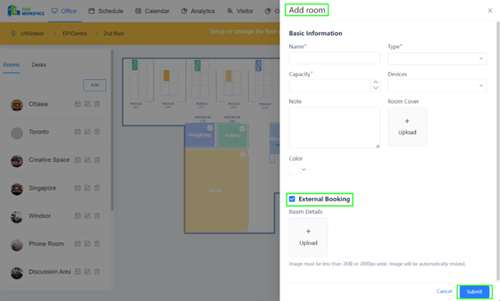Expand the Devices dropdown
Viewport: 500px width, 301px height.
(x=437, y=86)
